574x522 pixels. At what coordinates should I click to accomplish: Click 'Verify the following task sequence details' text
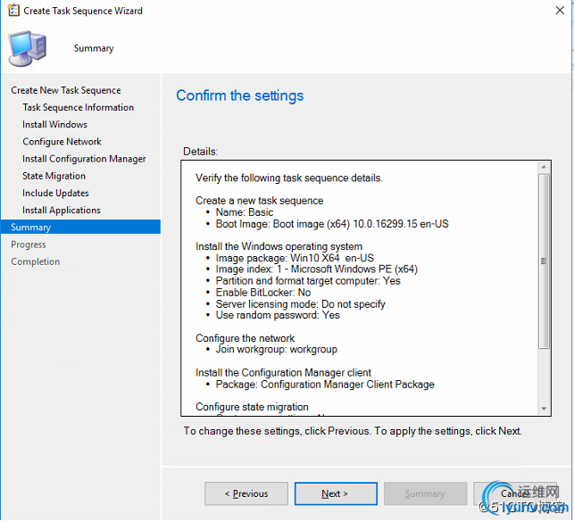coord(289,178)
